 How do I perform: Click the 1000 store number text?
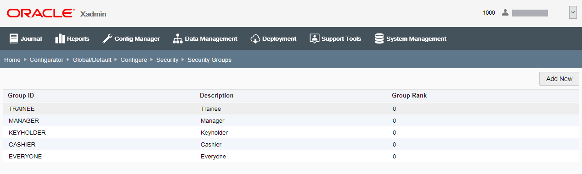489,13
